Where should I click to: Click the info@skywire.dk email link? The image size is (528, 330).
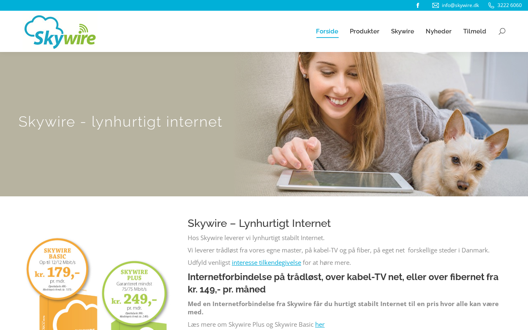pos(460,5)
